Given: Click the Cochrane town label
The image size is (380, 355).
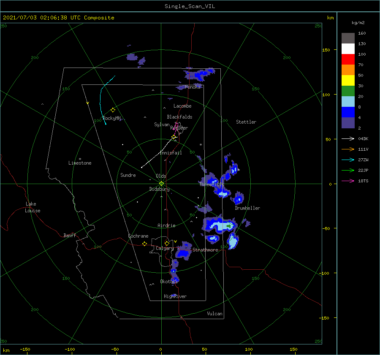Looking at the screenshot, I should point(138,236).
